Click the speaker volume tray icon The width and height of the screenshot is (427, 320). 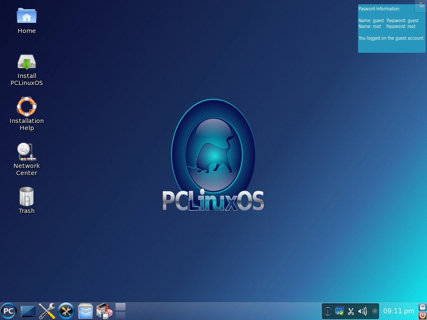pyautogui.click(x=362, y=311)
